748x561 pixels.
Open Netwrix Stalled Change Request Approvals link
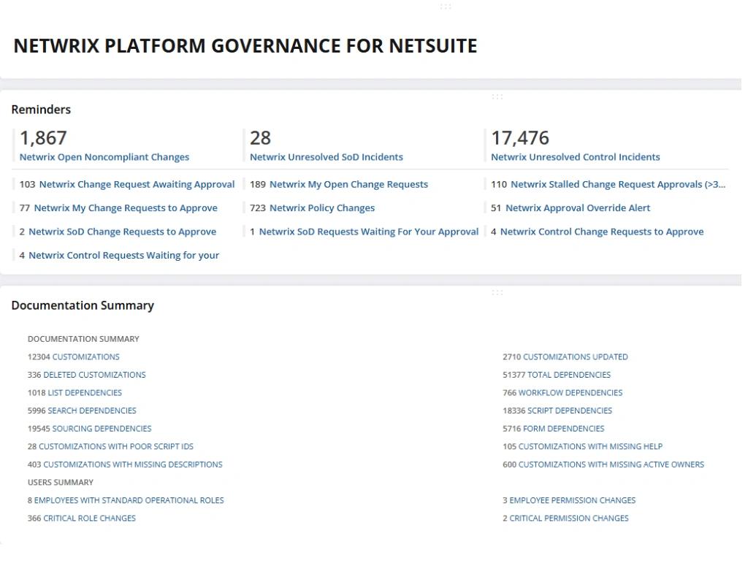[x=618, y=184]
